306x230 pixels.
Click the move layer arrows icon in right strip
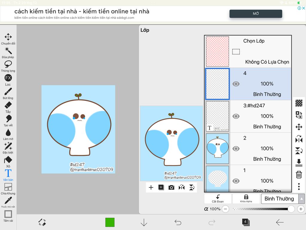click(299, 127)
